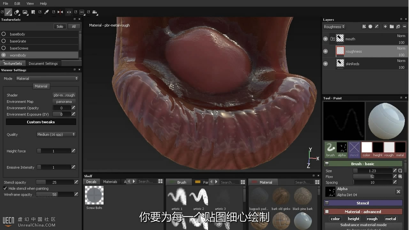
Task: Collapse the mouth folder layer
Action: (x=333, y=39)
